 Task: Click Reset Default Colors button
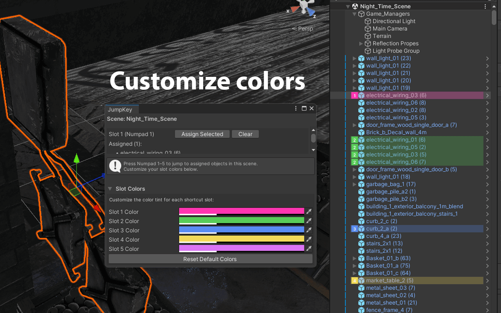pyautogui.click(x=210, y=259)
